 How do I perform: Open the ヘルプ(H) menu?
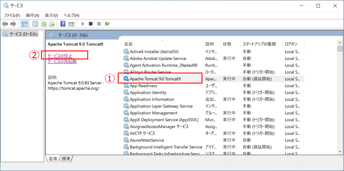point(71,15)
